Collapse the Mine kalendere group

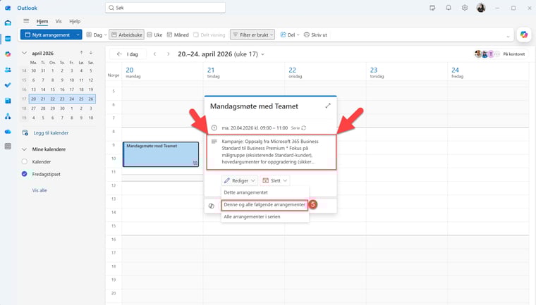pos(24,149)
